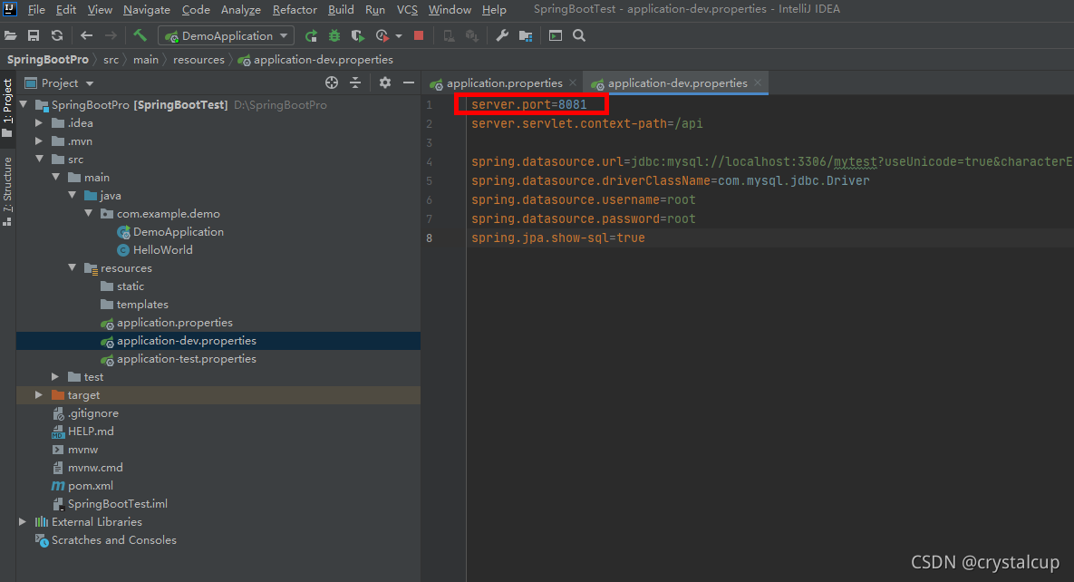Click the Profiler run icon
The height and width of the screenshot is (582, 1074).
point(382,35)
